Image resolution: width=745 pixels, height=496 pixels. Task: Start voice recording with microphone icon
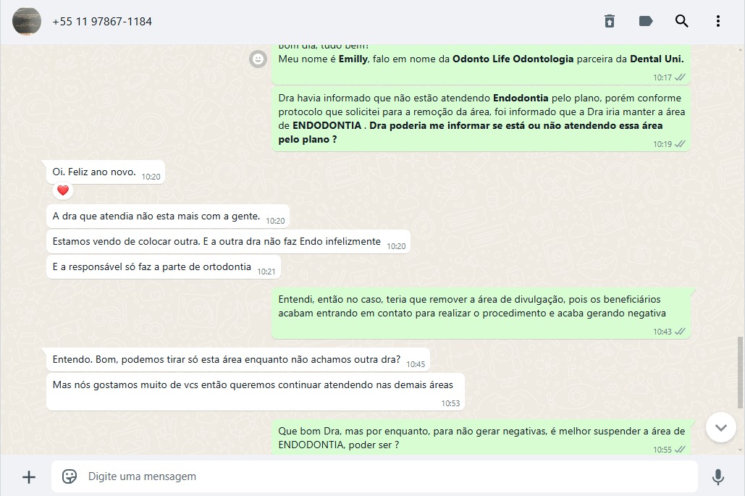tap(718, 476)
